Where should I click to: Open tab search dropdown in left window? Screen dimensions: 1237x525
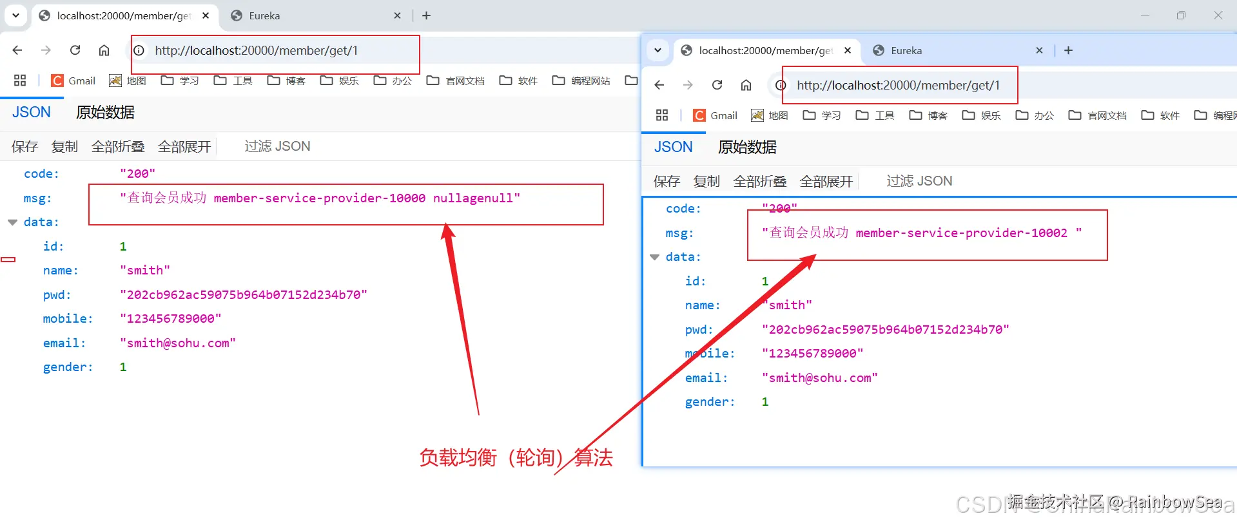click(x=15, y=15)
